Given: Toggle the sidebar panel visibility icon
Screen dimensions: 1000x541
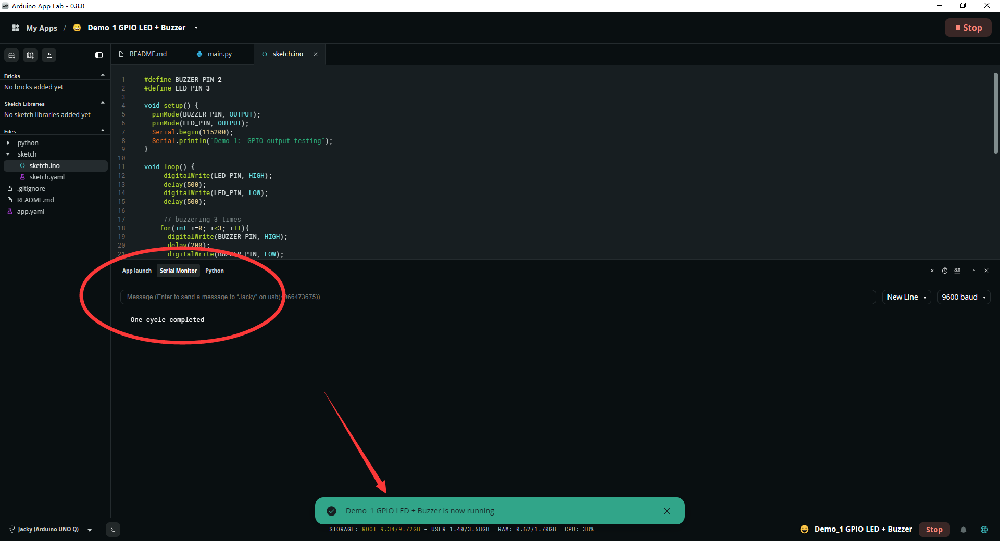Looking at the screenshot, I should (x=99, y=55).
